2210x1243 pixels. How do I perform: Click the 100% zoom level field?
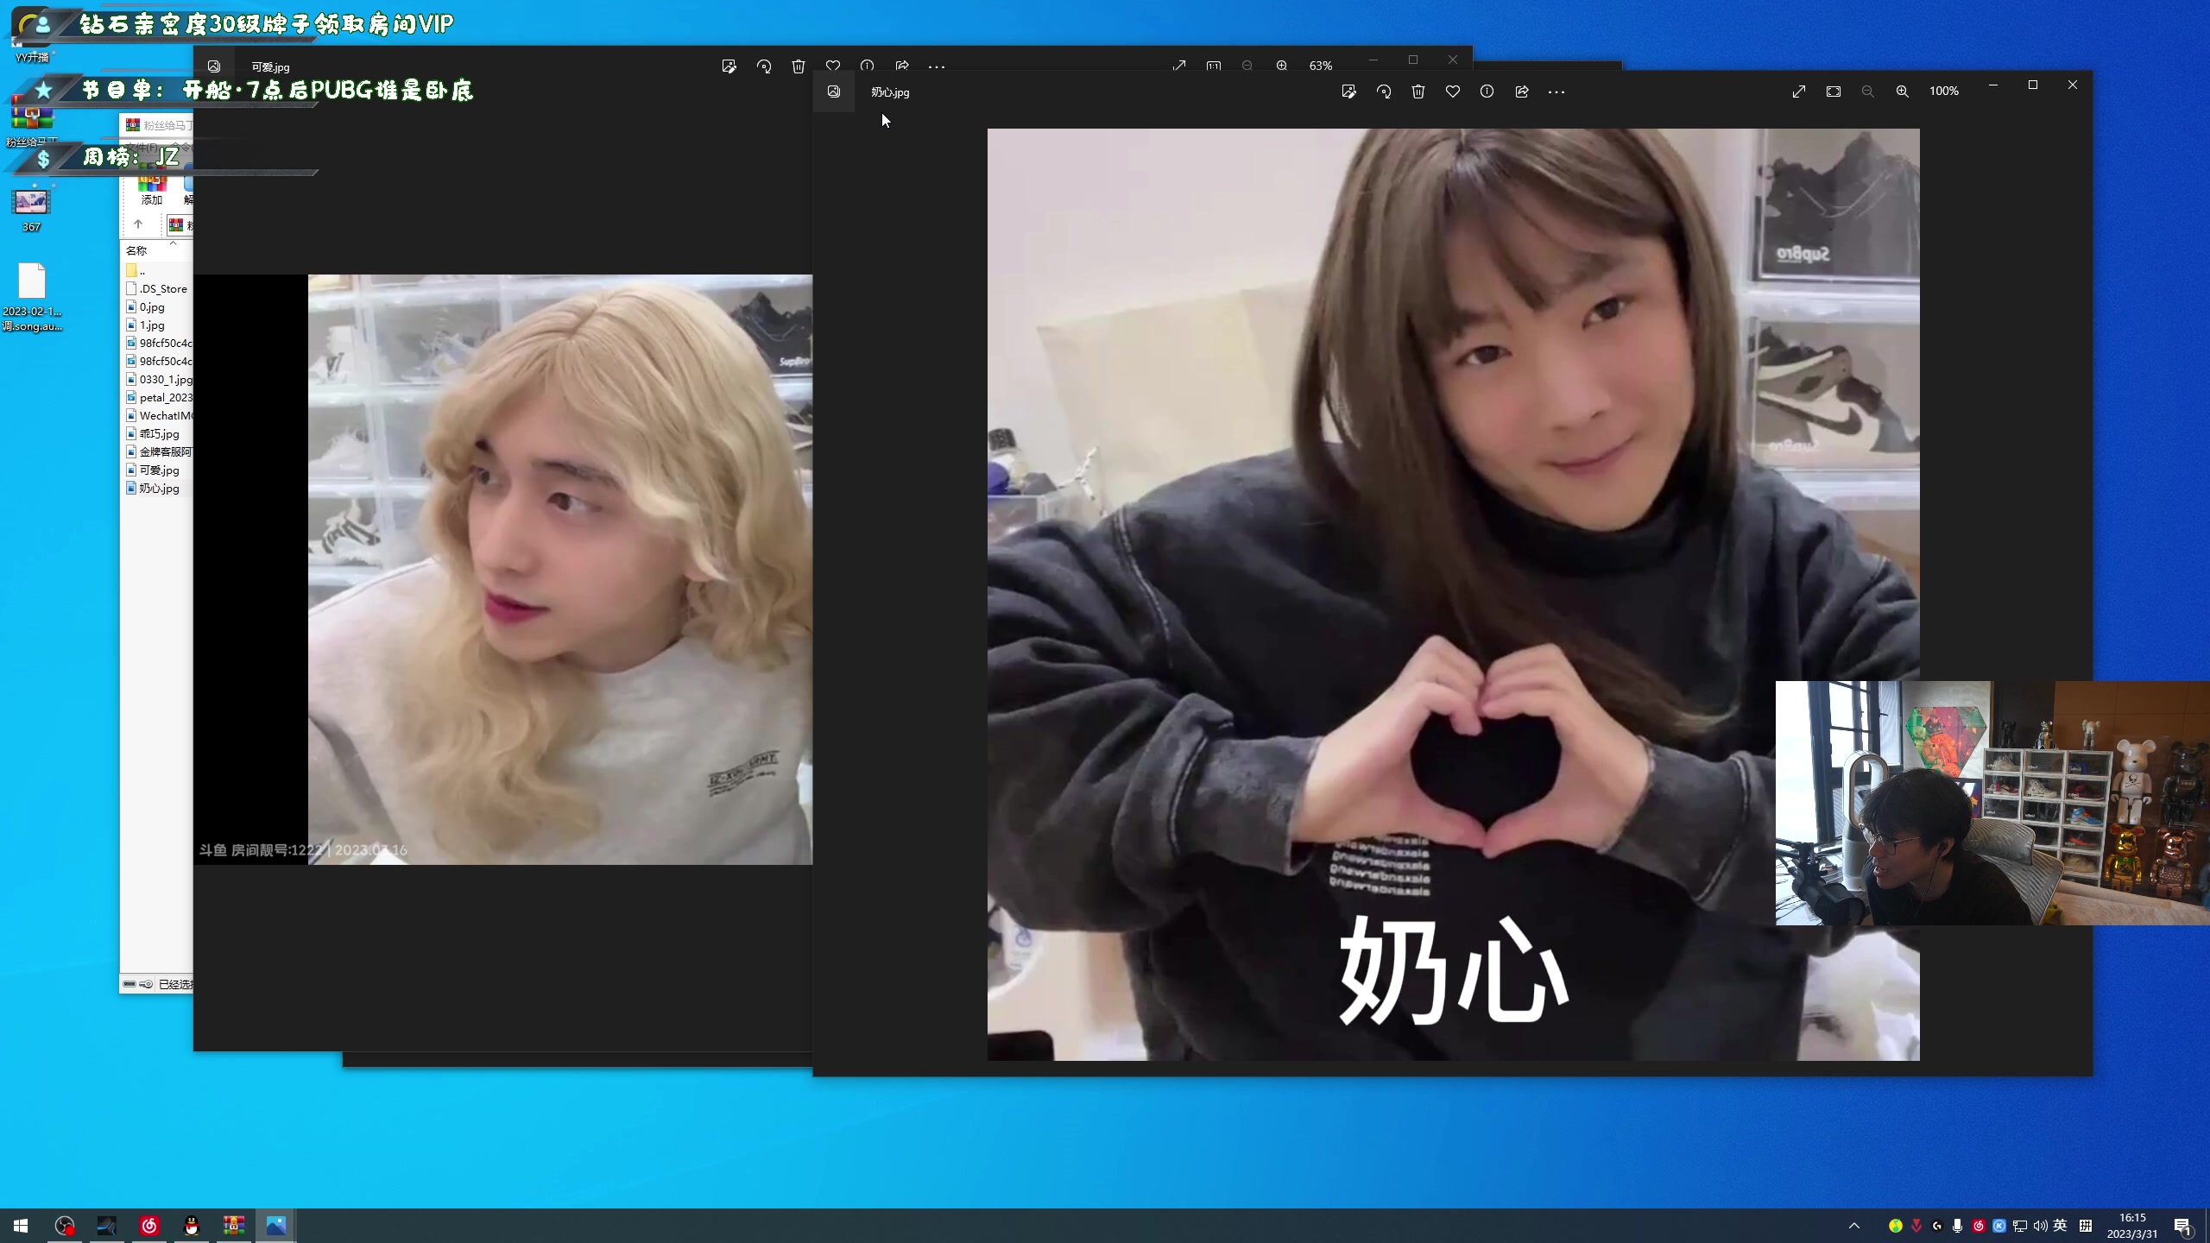click(1944, 91)
